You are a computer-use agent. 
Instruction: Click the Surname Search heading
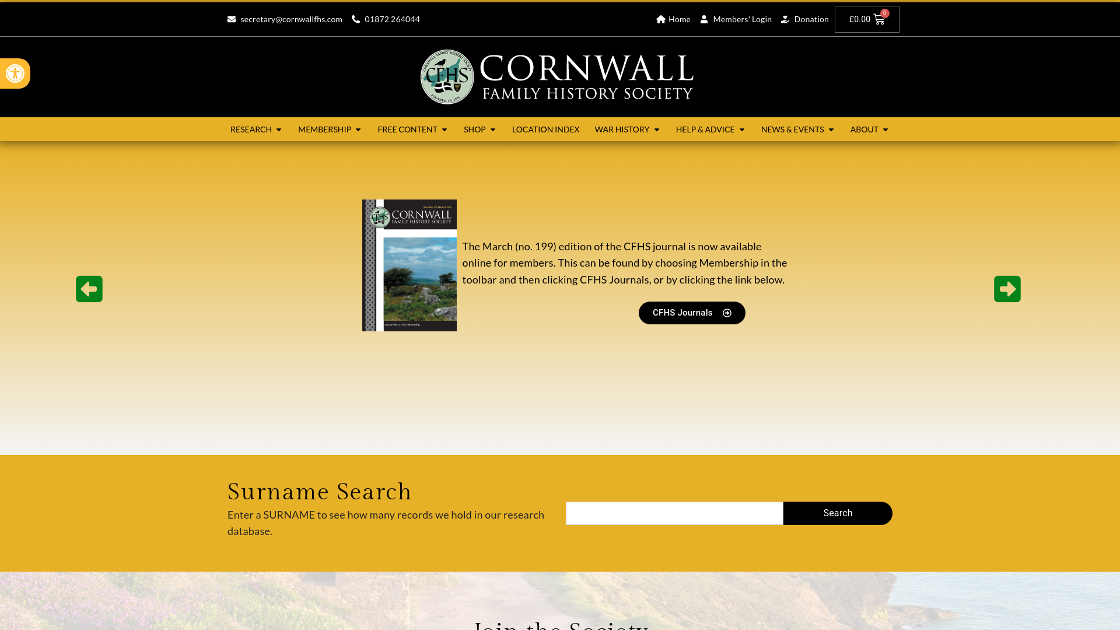pos(320,492)
